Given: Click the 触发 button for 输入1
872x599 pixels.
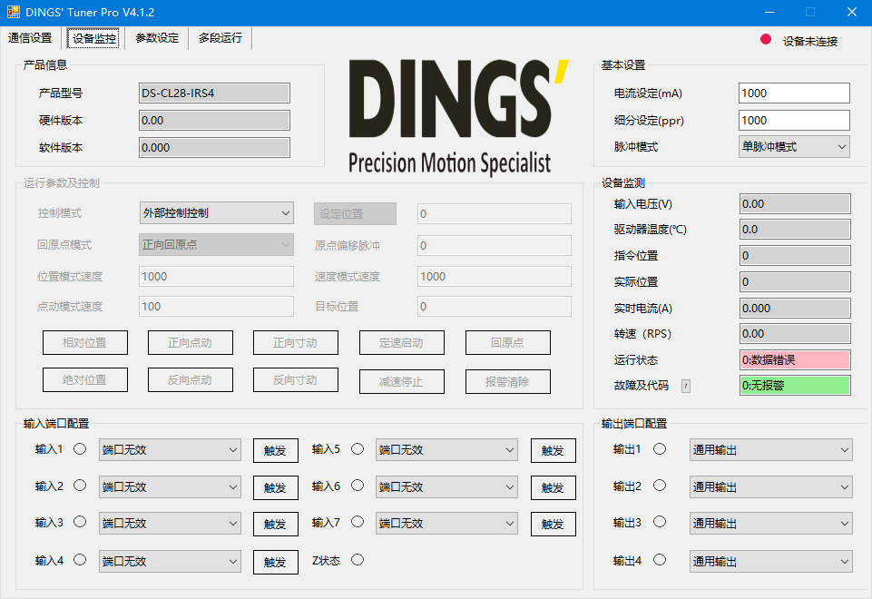Looking at the screenshot, I should tap(275, 450).
